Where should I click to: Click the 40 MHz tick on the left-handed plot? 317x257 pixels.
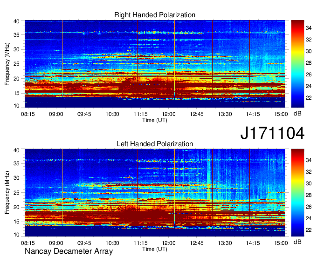click(16, 150)
